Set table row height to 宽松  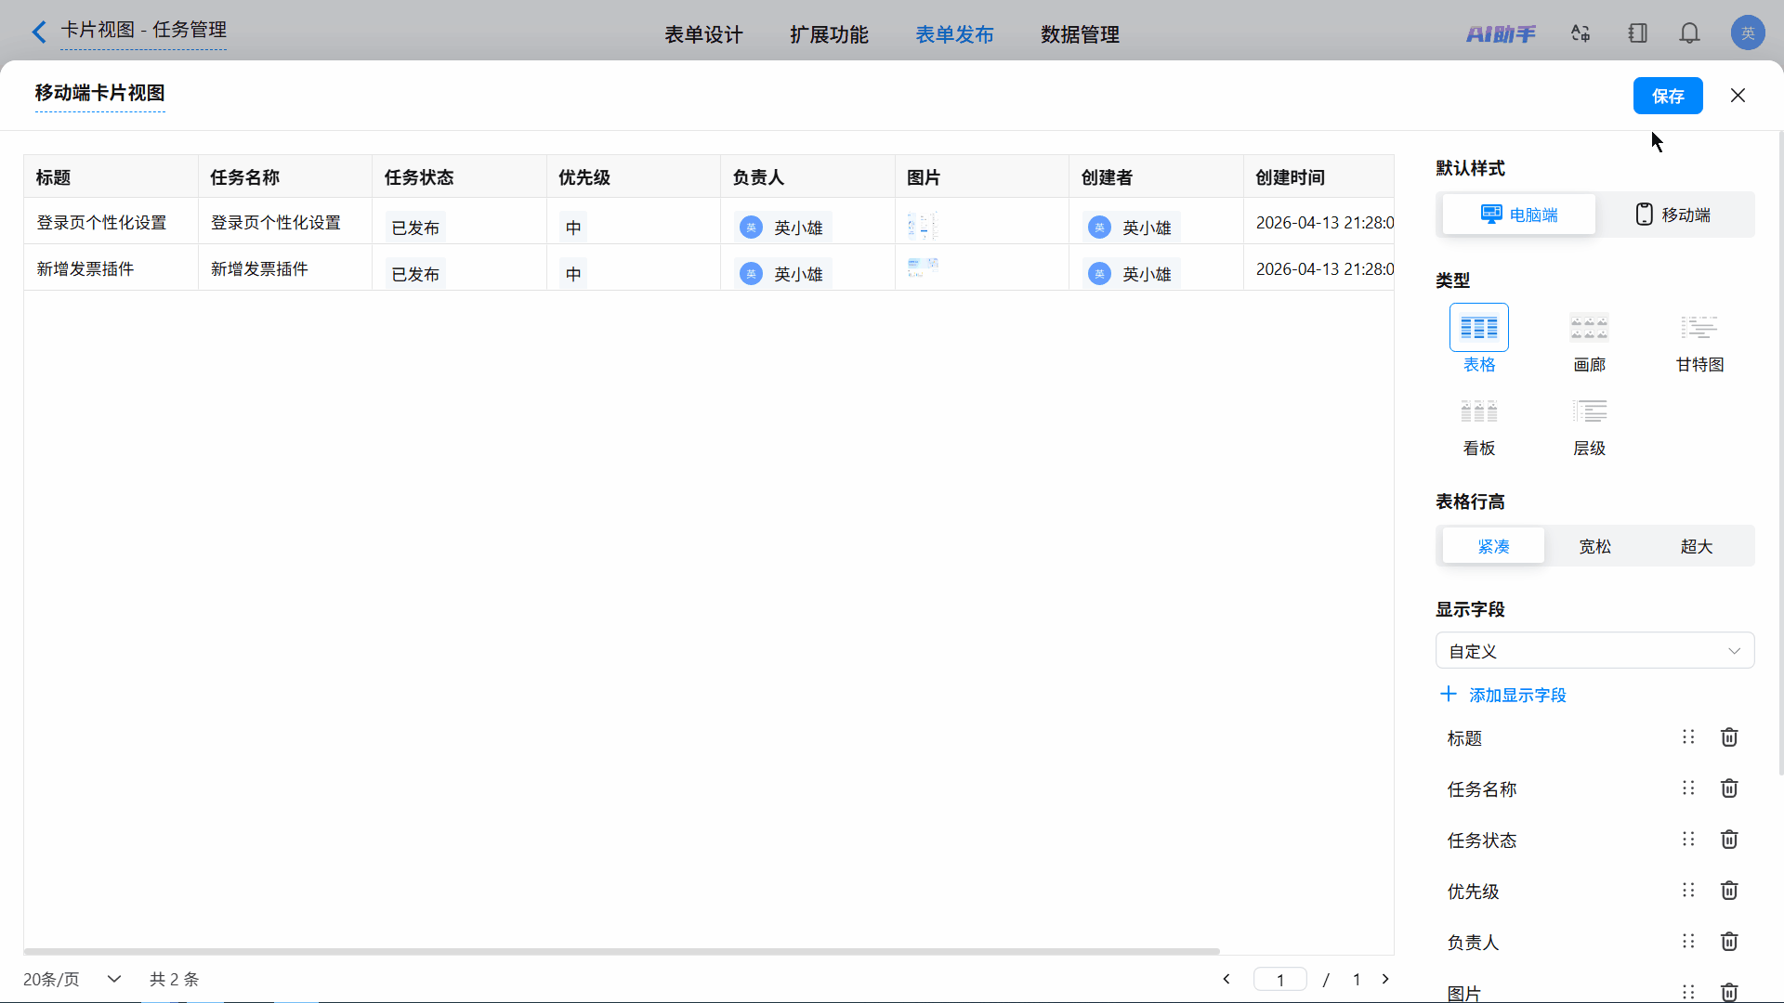pos(1594,546)
